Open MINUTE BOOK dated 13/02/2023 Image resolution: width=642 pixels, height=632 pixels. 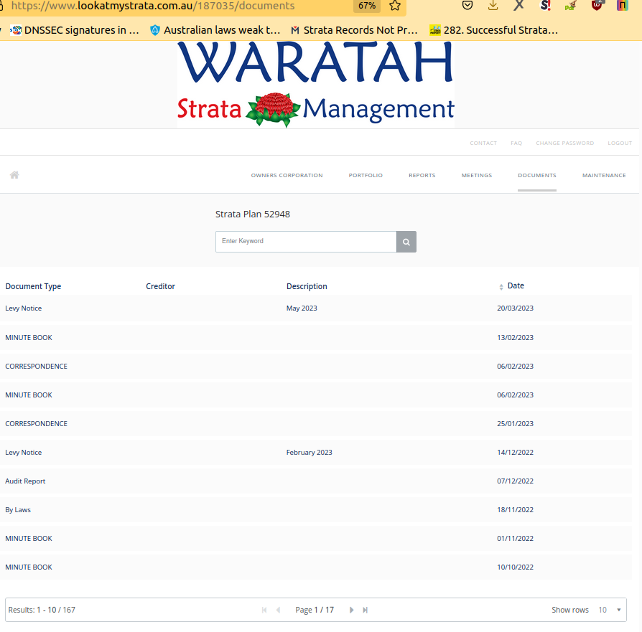pos(316,337)
